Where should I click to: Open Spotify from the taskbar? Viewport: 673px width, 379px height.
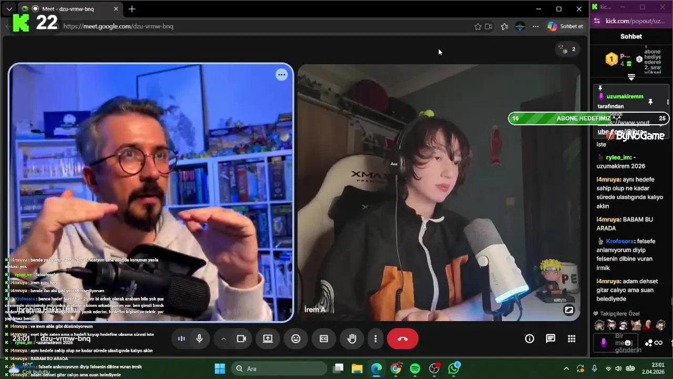tap(415, 368)
